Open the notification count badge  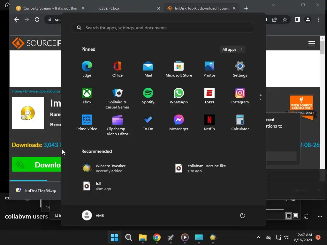point(318,237)
